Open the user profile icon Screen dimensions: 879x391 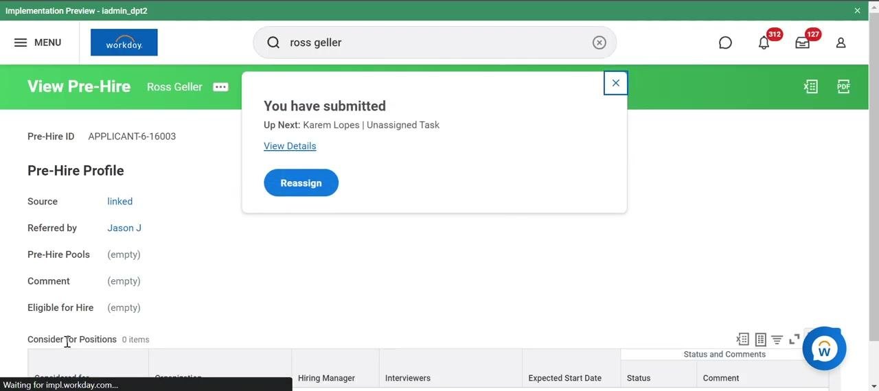coord(841,43)
